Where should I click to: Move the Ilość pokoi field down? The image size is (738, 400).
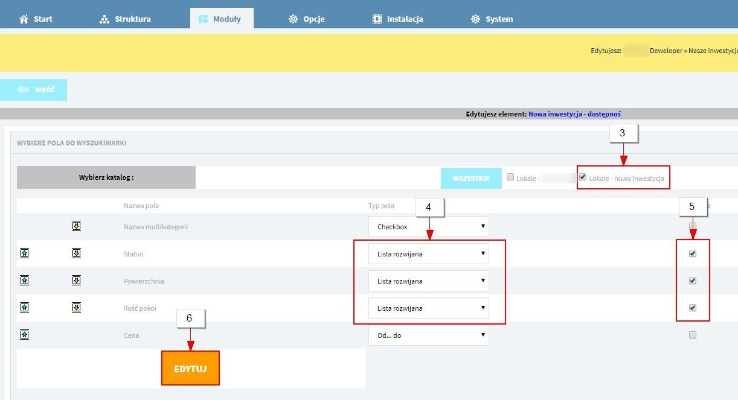[x=76, y=308]
